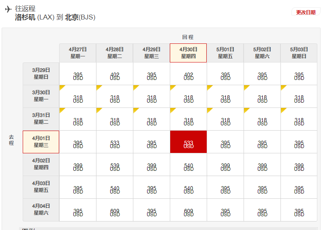Pick 540 USD fare for 4月03日 and 4月28日
321x230 pixels.
(x=115, y=187)
